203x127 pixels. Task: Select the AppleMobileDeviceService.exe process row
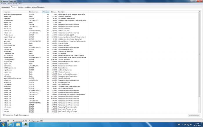coord(46,78)
